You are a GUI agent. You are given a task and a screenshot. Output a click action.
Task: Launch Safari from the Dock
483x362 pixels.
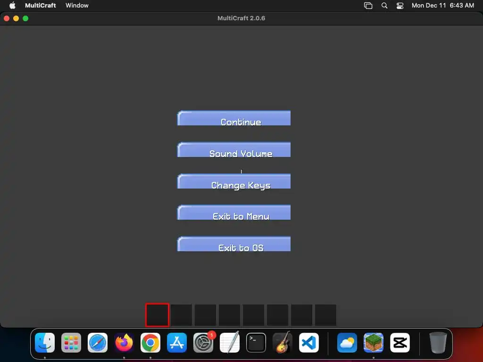pyautogui.click(x=98, y=343)
